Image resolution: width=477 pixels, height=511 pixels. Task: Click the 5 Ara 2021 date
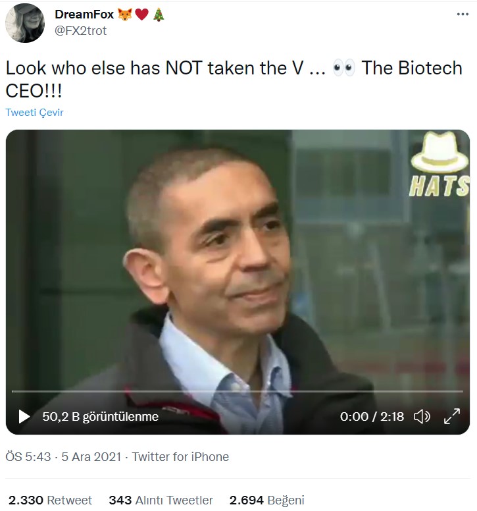coord(91,456)
